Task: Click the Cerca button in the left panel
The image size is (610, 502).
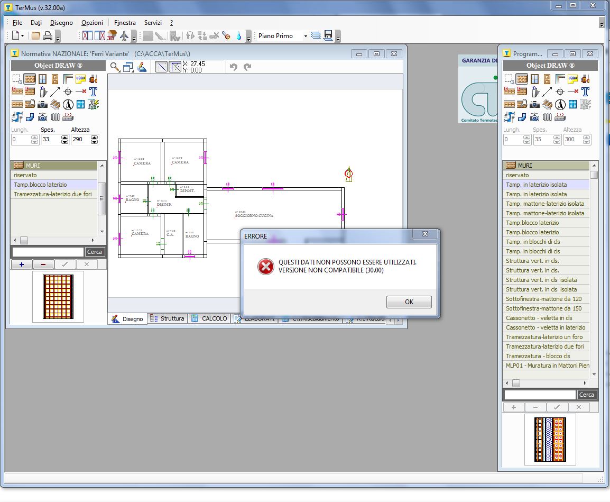Action: (x=95, y=252)
